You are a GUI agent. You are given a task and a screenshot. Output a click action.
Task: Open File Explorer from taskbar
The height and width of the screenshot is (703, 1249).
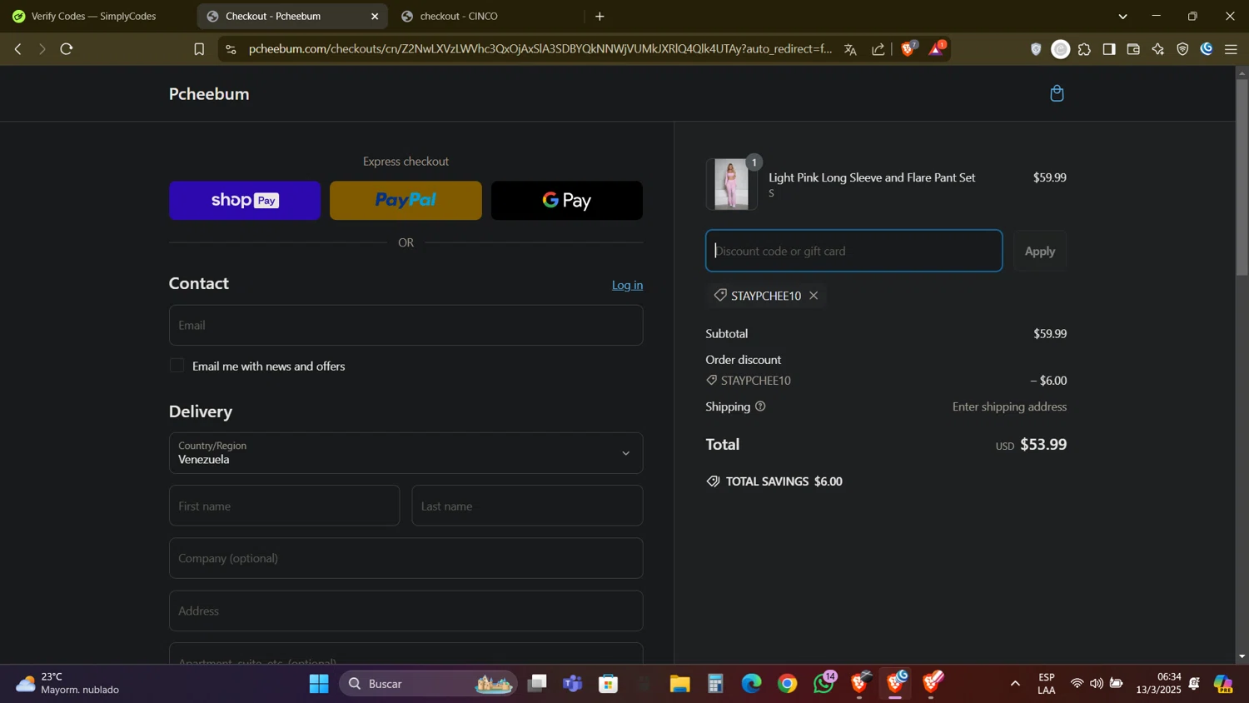point(679,684)
